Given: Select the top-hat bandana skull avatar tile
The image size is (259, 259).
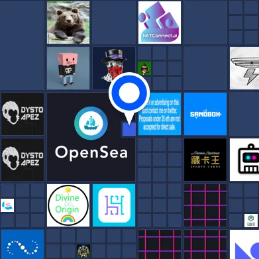Looking at the screenshot, I should point(114,68).
